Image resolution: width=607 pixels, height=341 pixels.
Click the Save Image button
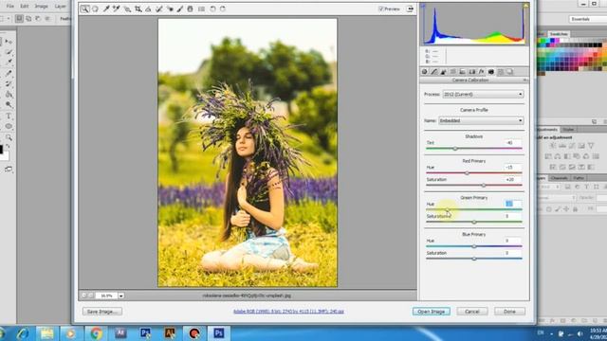102,312
